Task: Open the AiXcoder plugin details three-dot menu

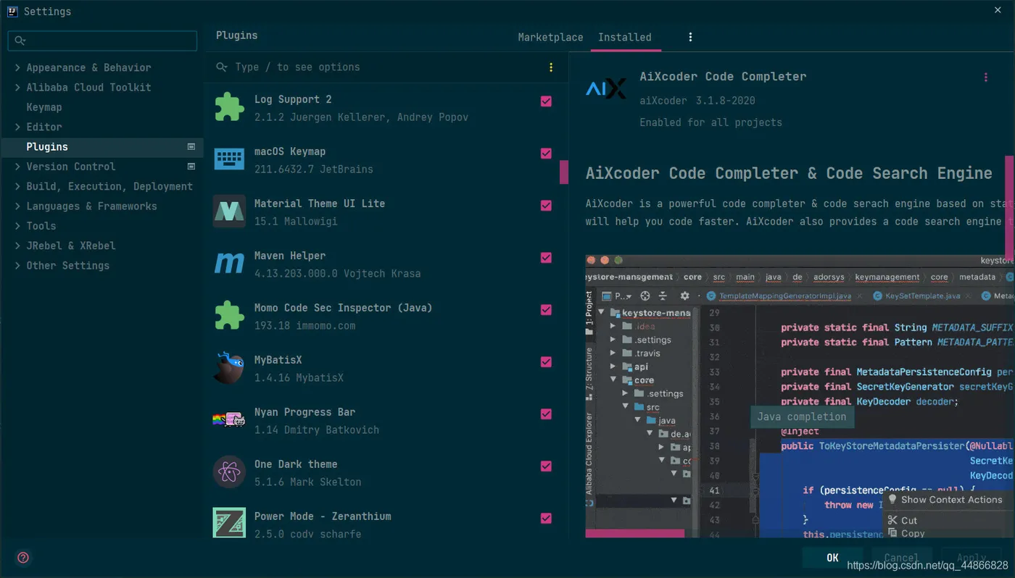Action: tap(986, 78)
